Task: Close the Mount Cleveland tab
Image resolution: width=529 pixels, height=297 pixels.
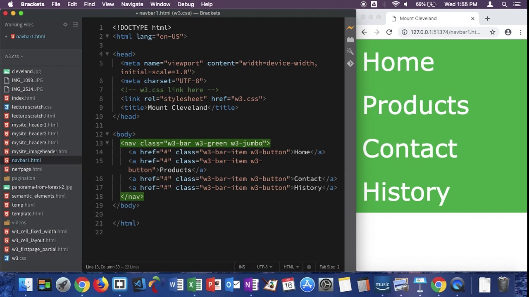Action: coord(473,19)
